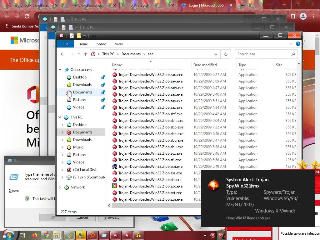Screen dimensions: 320x240
Task: Open Chrome from the taskbar
Action: (46, 236)
